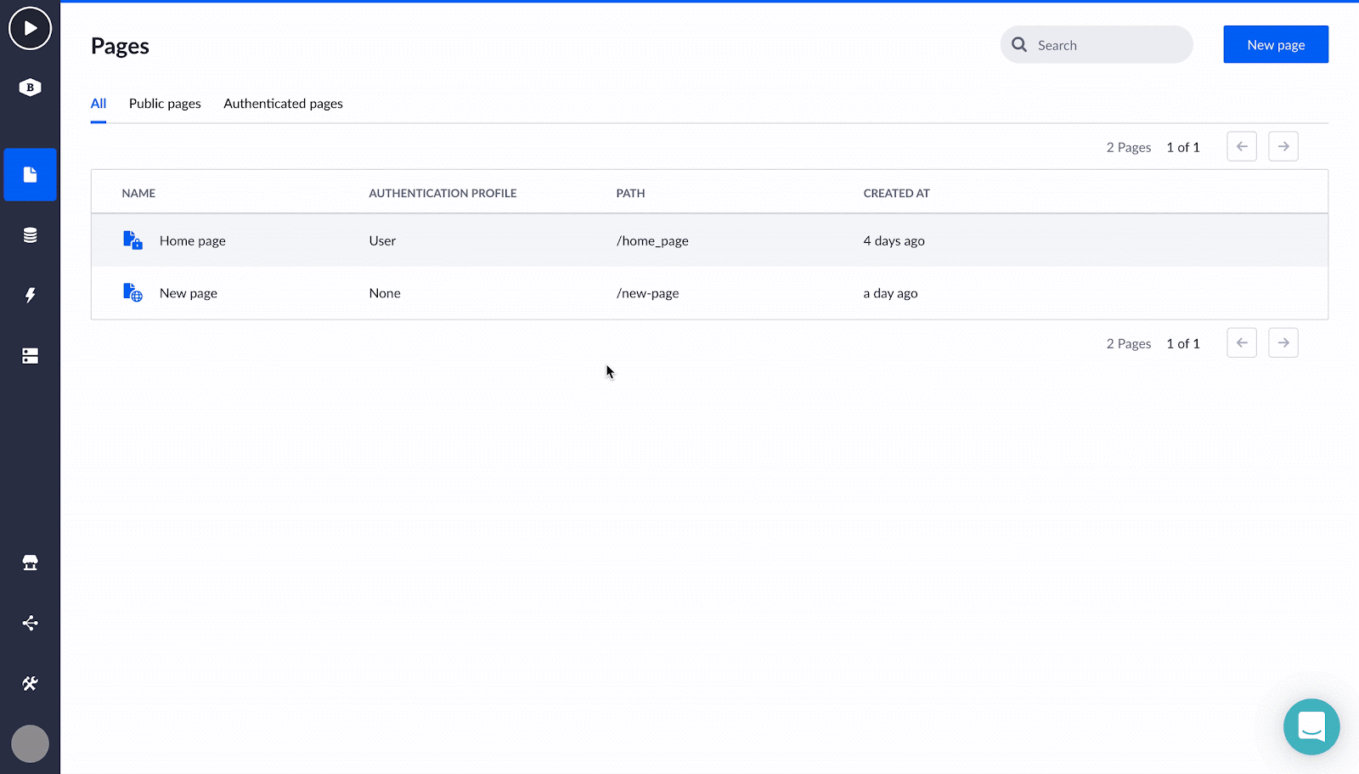
Task: Switch to the Authenticated pages tab
Action: [x=283, y=104]
